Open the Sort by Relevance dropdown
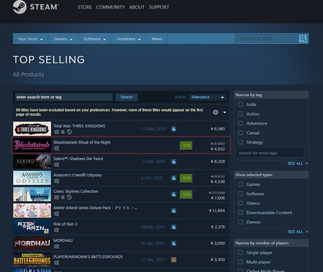This screenshot has width=323, height=272. coord(208,97)
